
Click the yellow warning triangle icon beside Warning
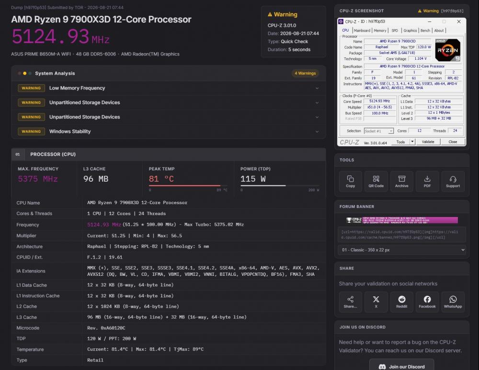270,14
